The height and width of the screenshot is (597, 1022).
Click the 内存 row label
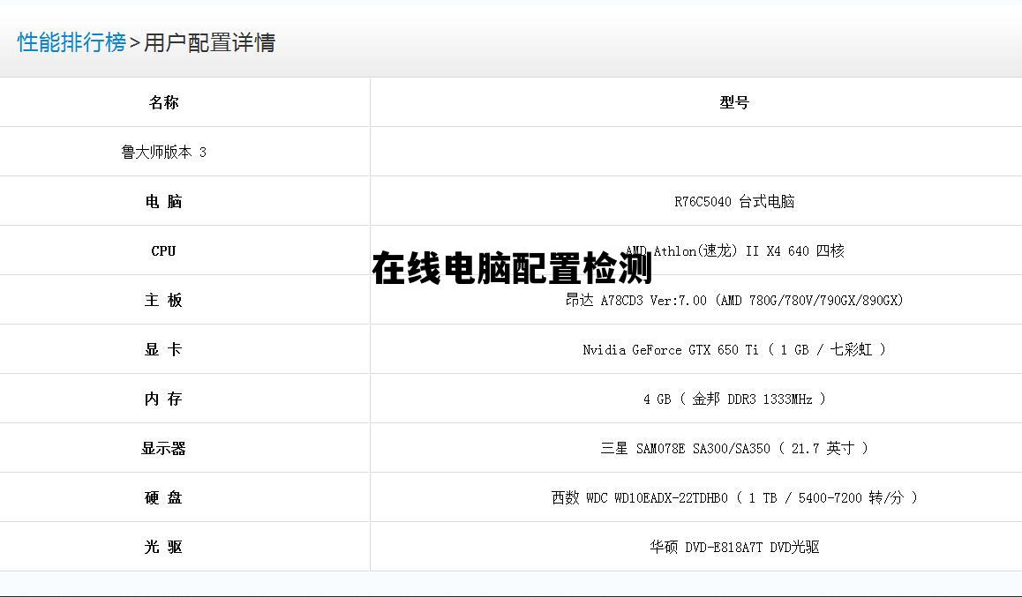pos(163,399)
